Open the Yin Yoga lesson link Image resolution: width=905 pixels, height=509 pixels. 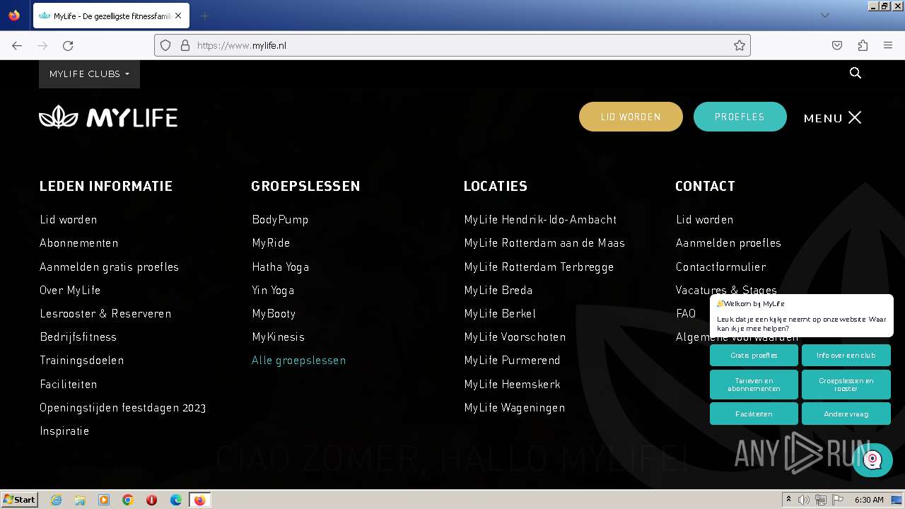pyautogui.click(x=273, y=290)
